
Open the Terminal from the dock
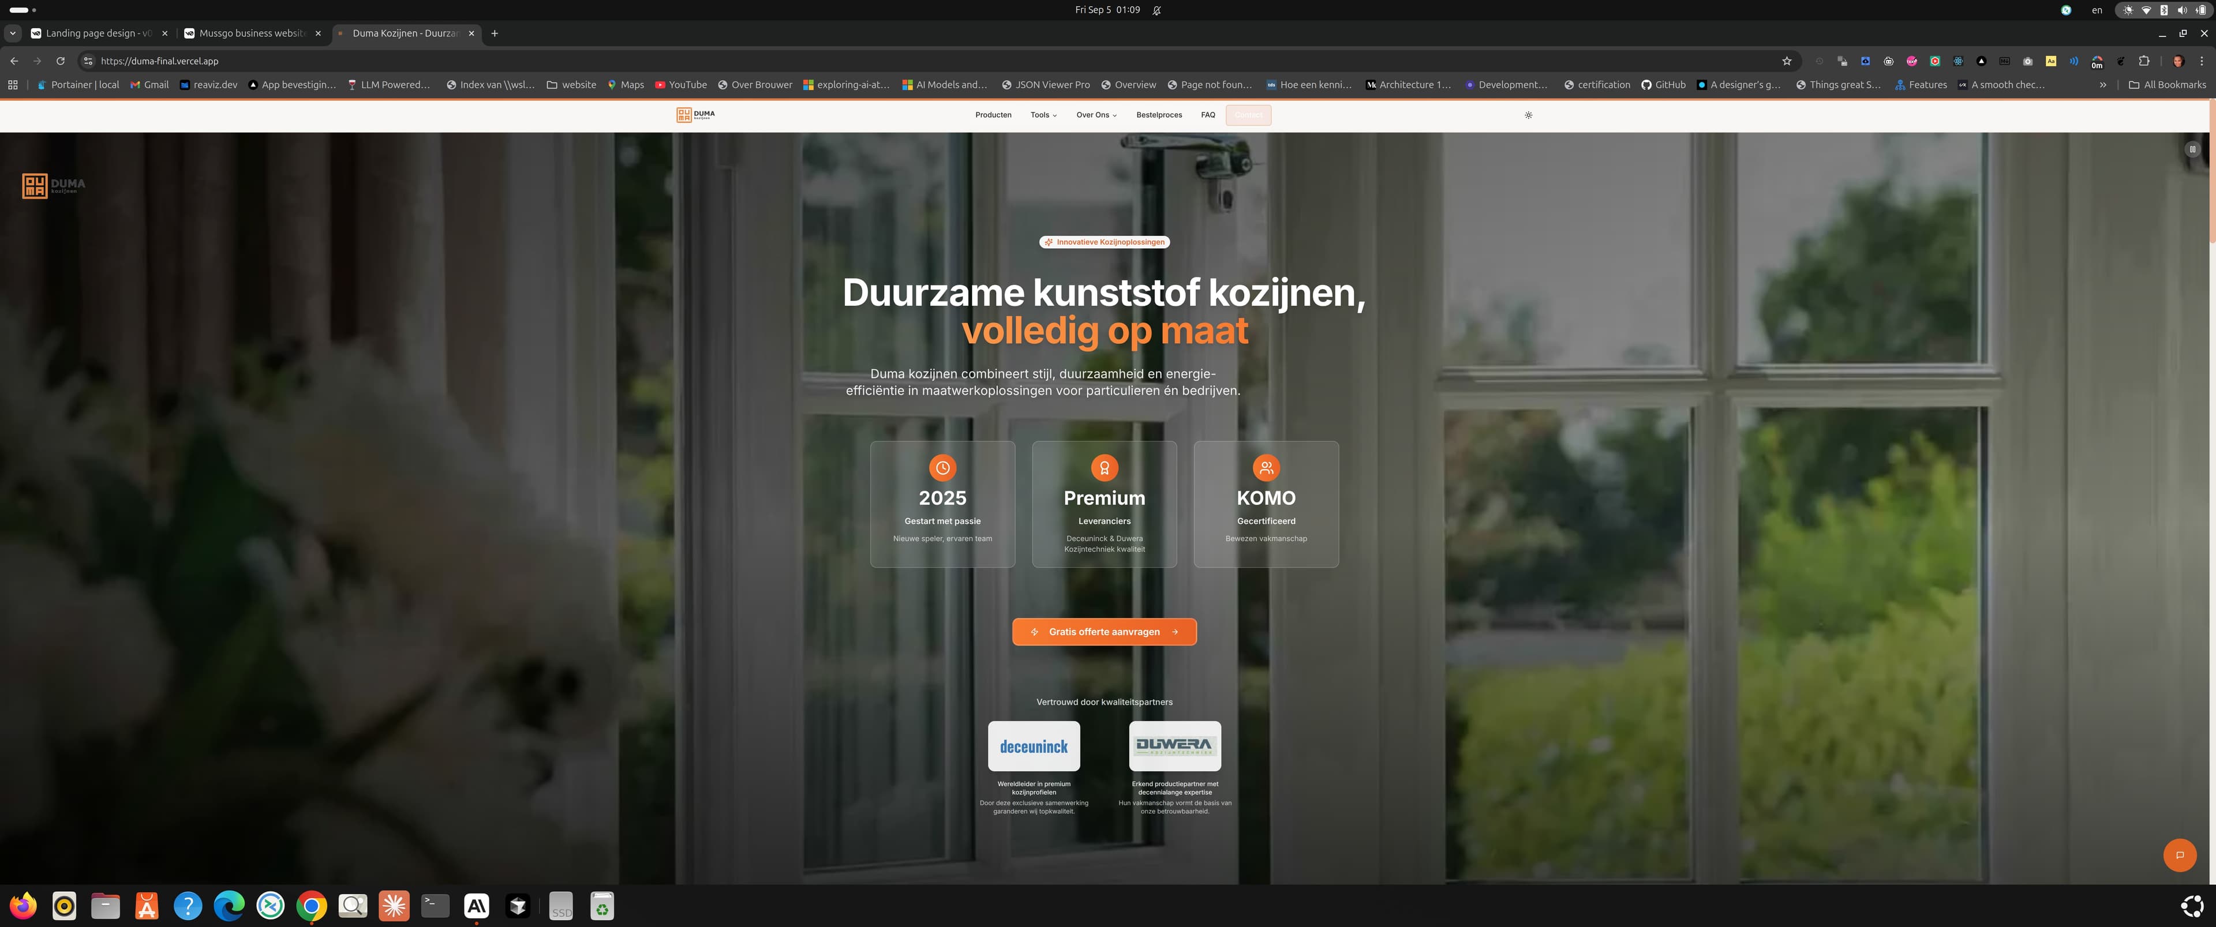[x=435, y=906]
